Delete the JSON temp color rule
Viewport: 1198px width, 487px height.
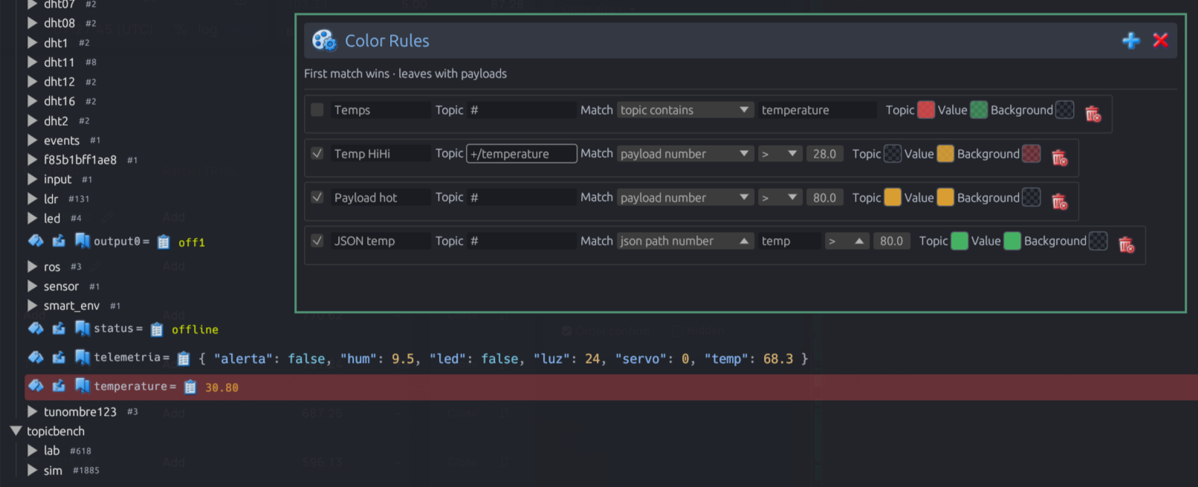tap(1126, 244)
